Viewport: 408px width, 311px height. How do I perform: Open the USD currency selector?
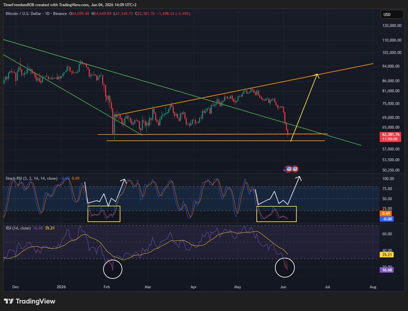pyautogui.click(x=392, y=14)
